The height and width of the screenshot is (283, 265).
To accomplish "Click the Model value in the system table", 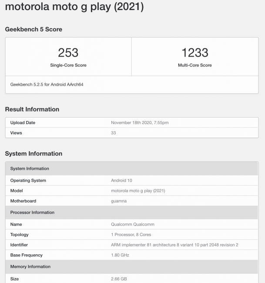I will click(138, 191).
